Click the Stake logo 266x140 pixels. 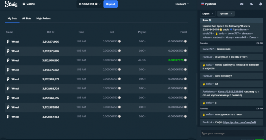(x=11, y=4)
